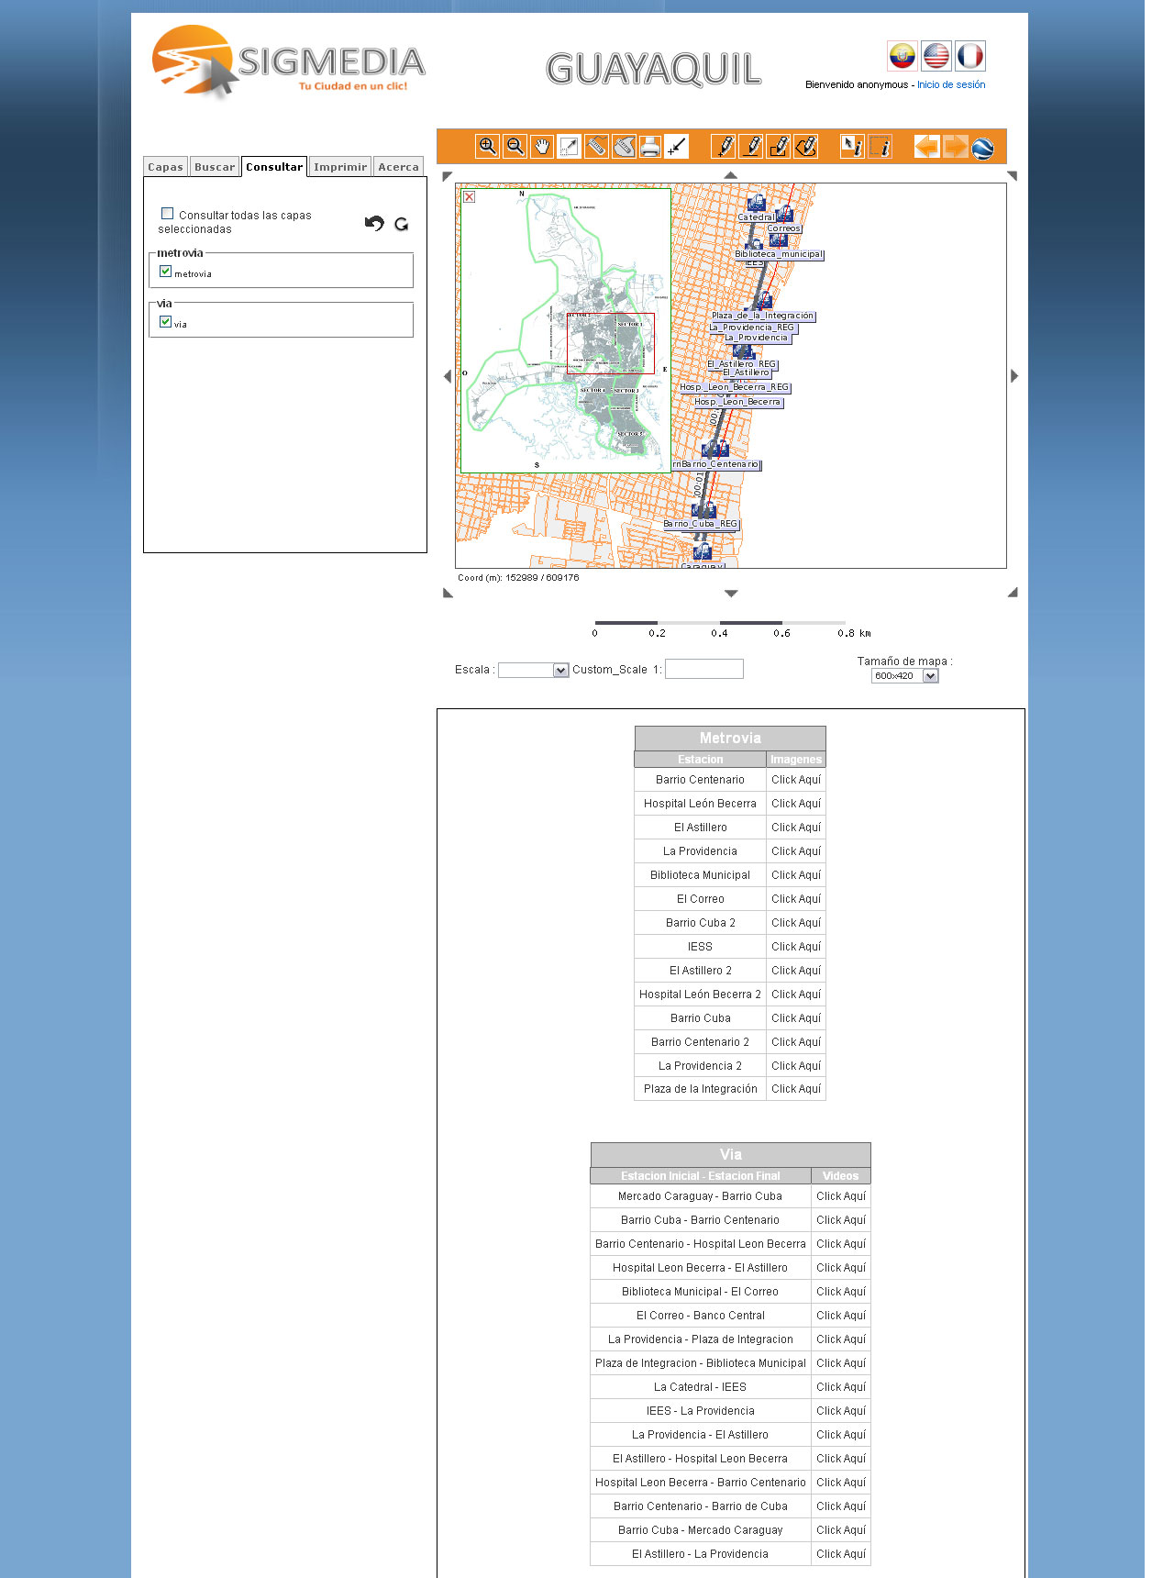Screen dimensions: 1174x1578
Task: Click the SIGMEDIA logo
Action: (x=289, y=61)
